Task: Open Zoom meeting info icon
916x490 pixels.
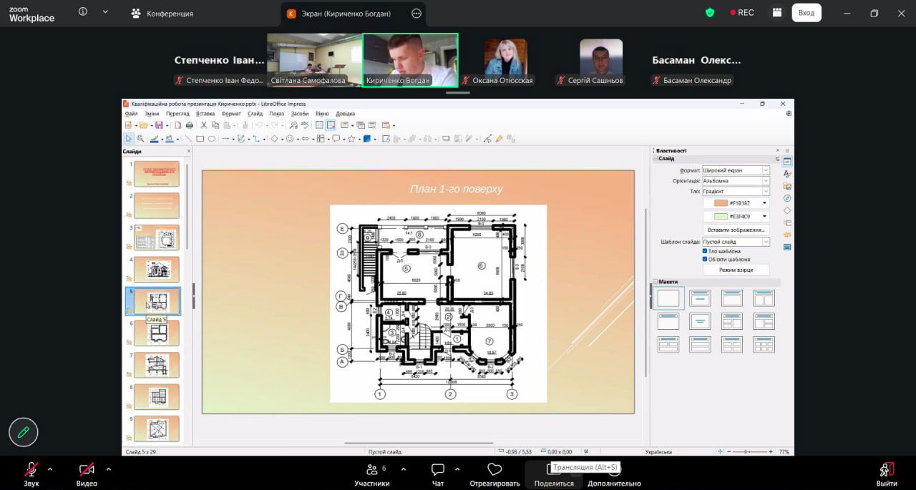Action: [x=83, y=12]
